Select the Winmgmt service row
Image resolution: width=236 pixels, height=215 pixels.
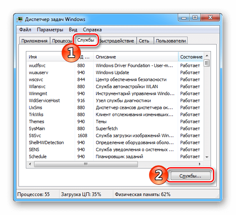point(115,93)
